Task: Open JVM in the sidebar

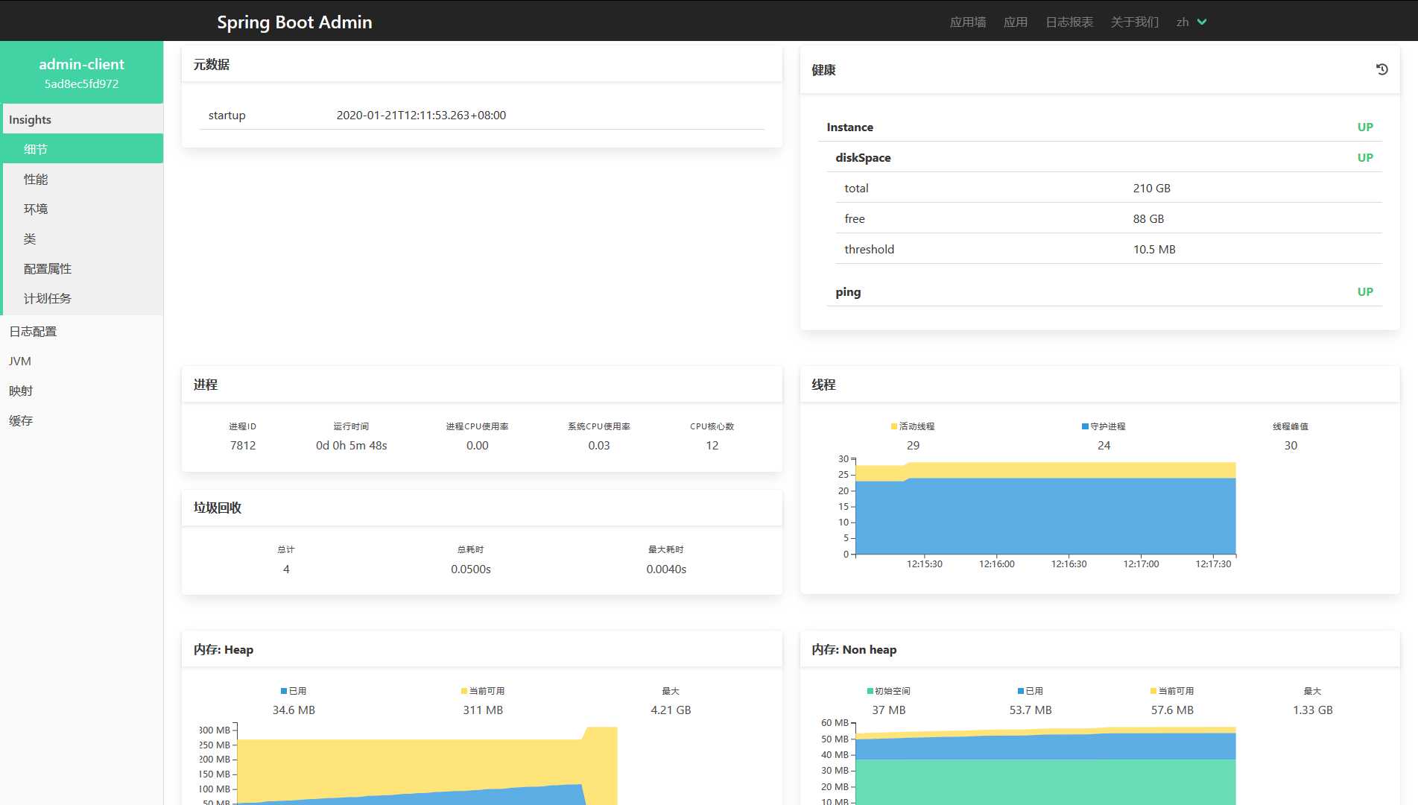Action: coord(82,361)
